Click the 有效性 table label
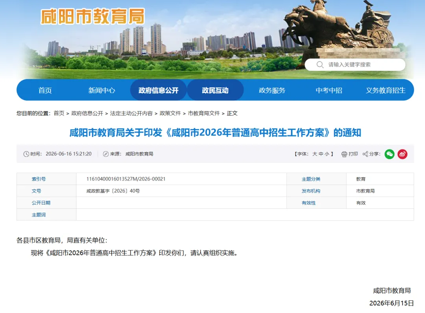 tap(309, 203)
